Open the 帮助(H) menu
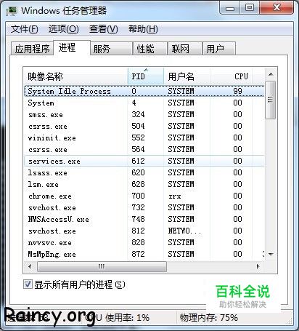The image size is (299, 331). [x=143, y=29]
